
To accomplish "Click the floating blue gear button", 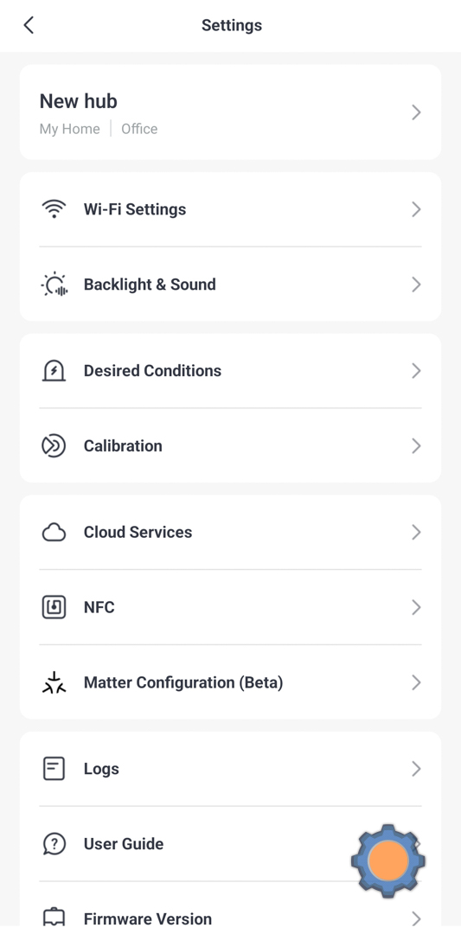I will pyautogui.click(x=387, y=860).
